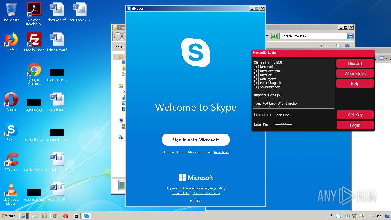Select the youpretty.jpg desktop file
This screenshot has height=220, width=391.
click(57, 134)
